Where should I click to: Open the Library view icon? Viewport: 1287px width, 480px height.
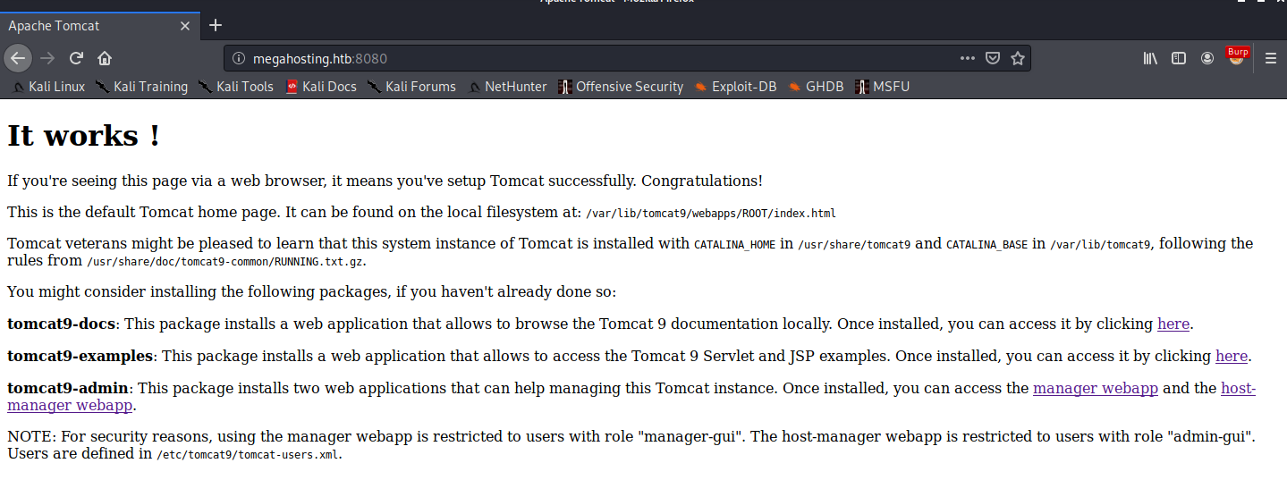click(1150, 58)
